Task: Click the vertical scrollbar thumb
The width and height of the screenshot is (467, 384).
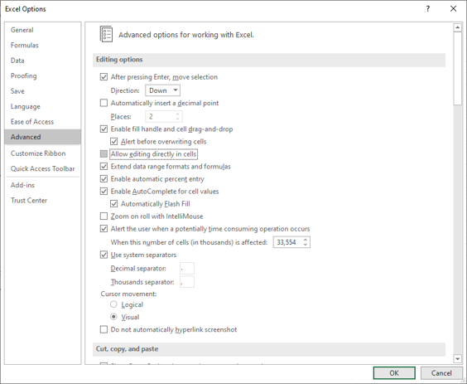Action: 457,68
